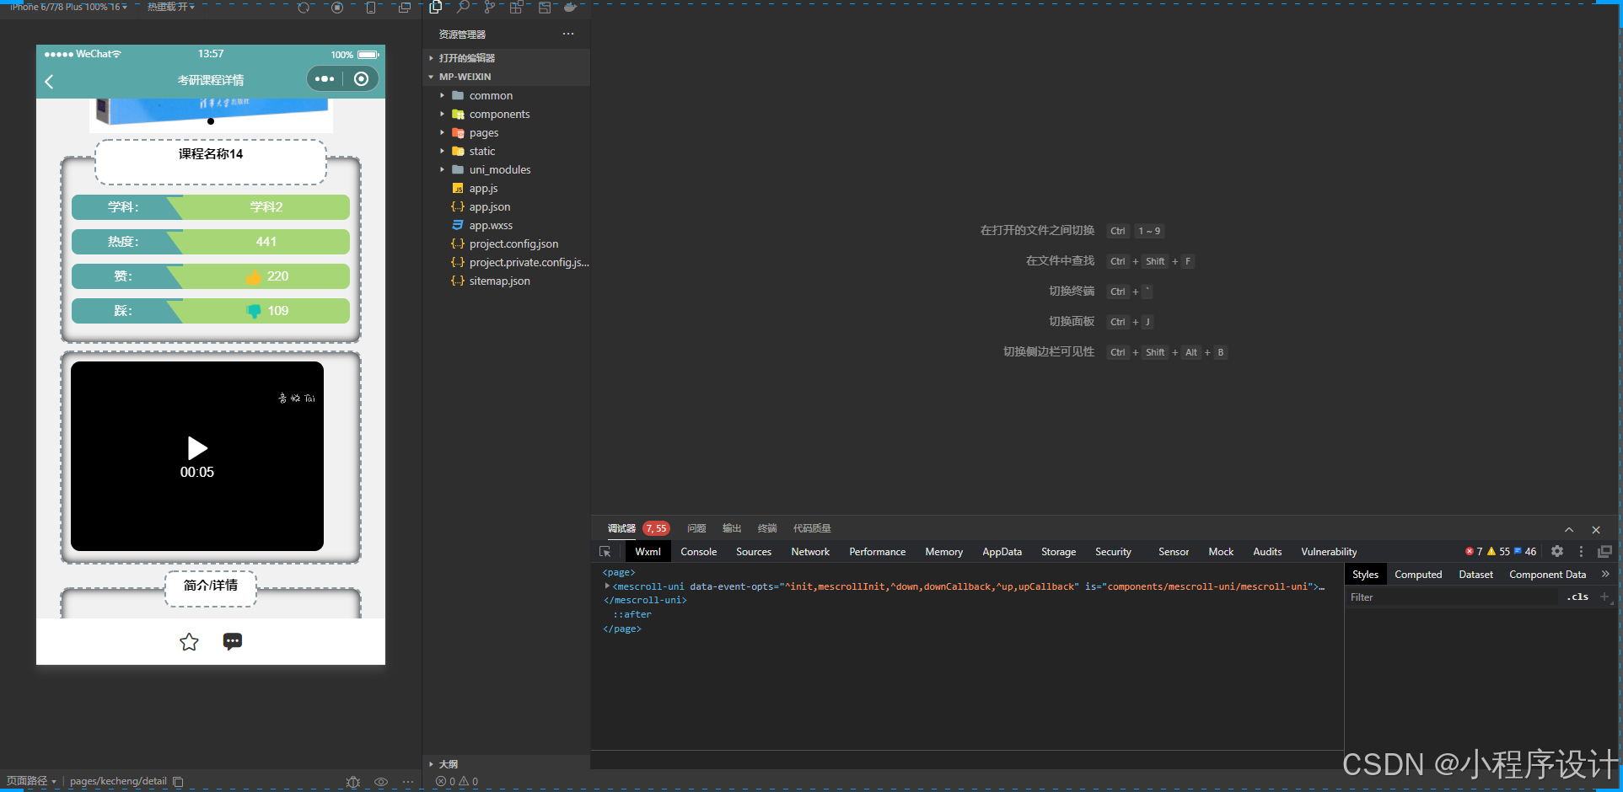Click the element inspector select icon
Image resolution: width=1623 pixels, height=792 pixels.
(x=605, y=552)
